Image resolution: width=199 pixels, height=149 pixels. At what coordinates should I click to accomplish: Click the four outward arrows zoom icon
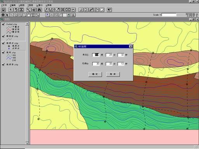tap(68, 10)
